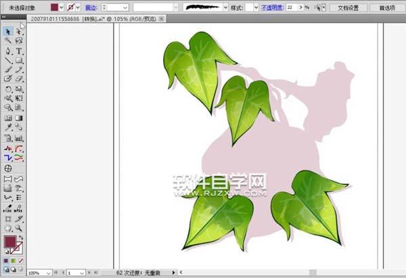Open the control bar fill color dropdown
The width and height of the screenshot is (406, 278).
pos(62,7)
